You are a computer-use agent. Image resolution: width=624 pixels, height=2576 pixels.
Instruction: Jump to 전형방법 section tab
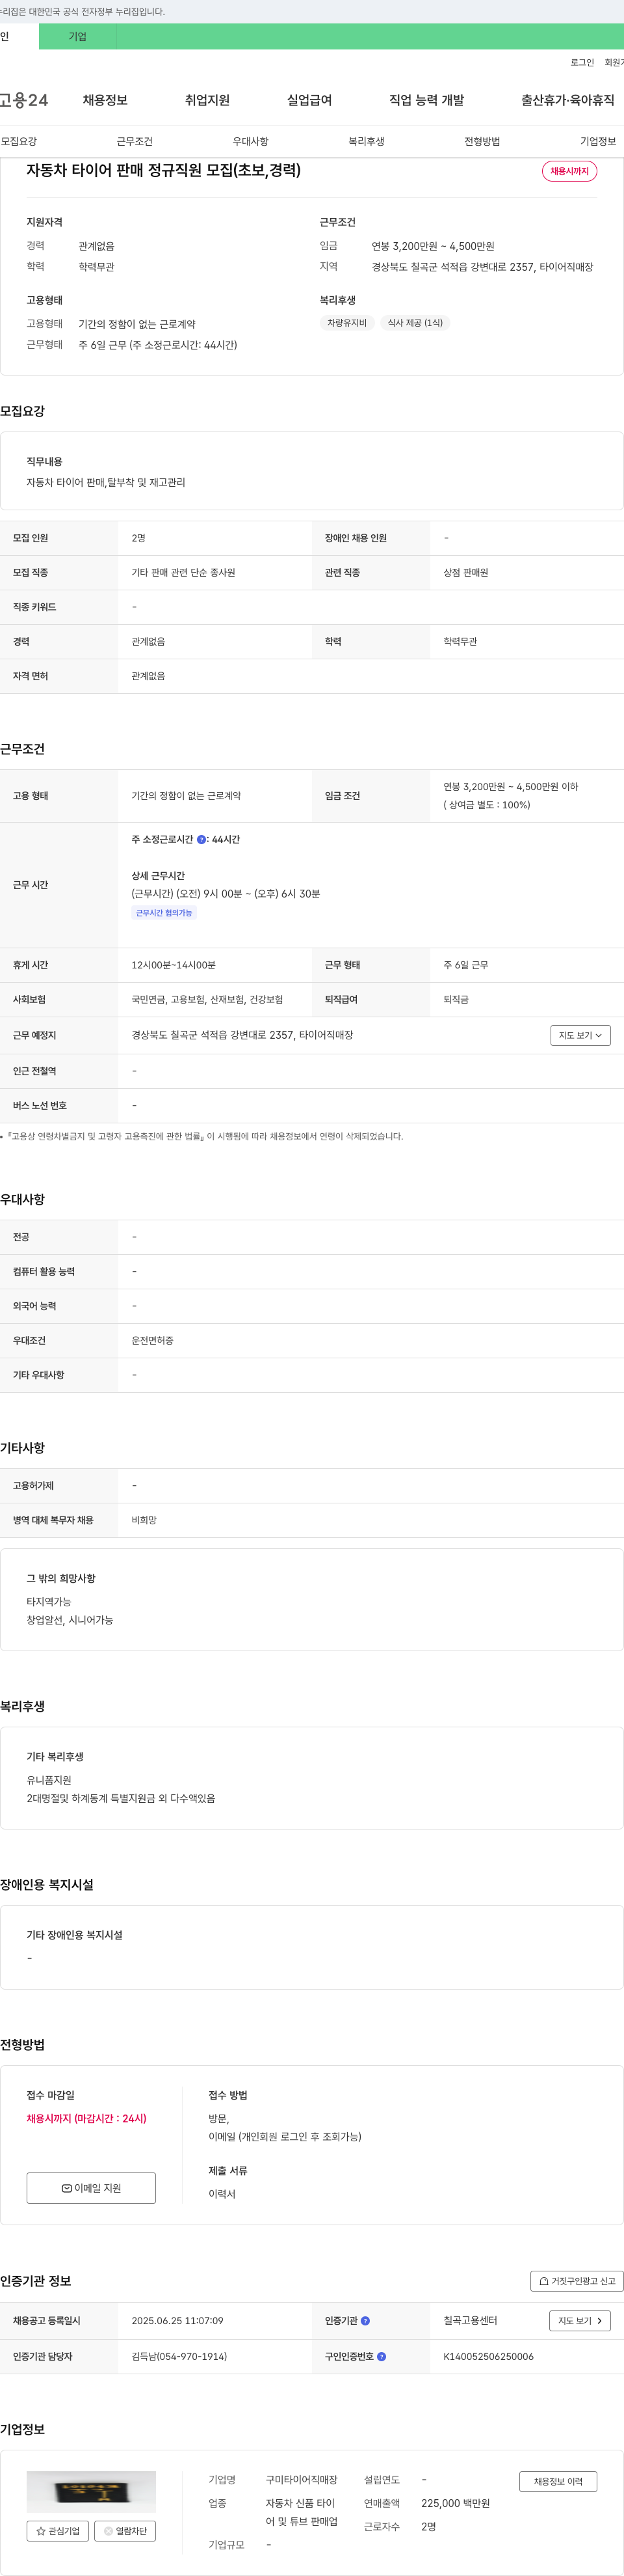pyautogui.click(x=482, y=142)
